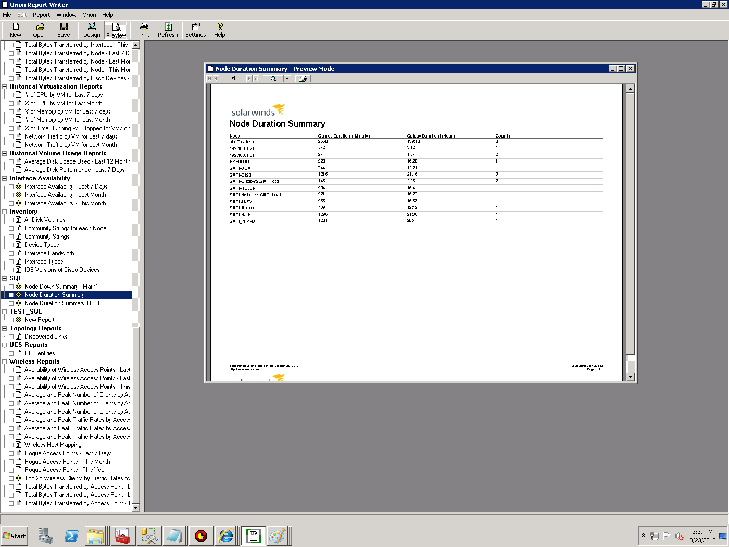729x547 pixels.
Task: Collapse the SQL group
Action: coord(5,278)
